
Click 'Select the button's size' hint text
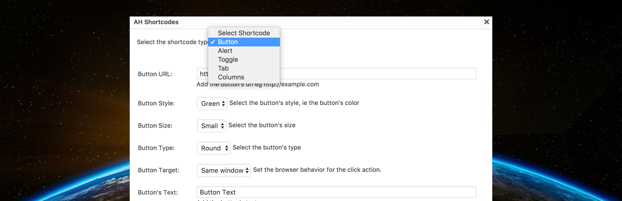(x=262, y=125)
